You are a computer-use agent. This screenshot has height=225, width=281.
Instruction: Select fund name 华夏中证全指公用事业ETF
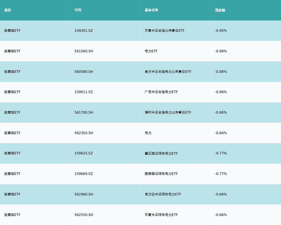pos(164,31)
